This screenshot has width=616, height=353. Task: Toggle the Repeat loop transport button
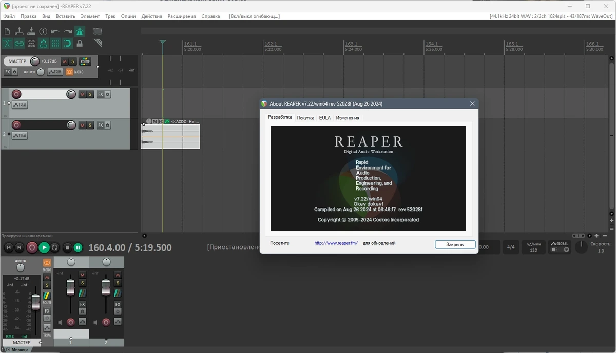55,247
